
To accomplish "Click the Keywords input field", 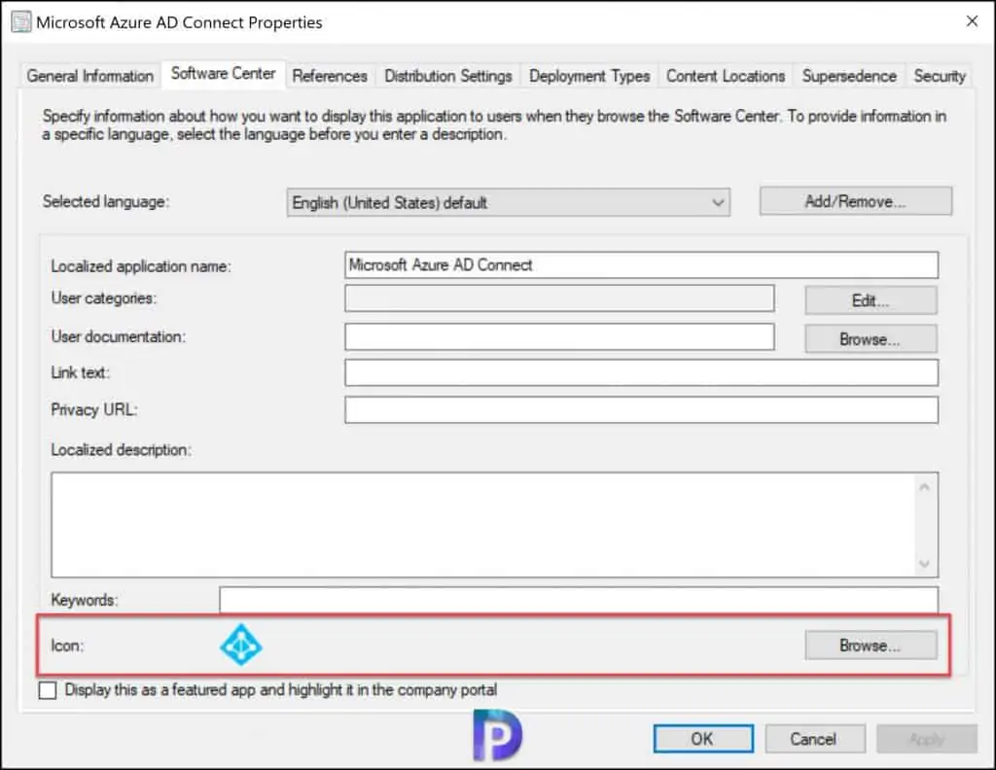I will (x=579, y=600).
